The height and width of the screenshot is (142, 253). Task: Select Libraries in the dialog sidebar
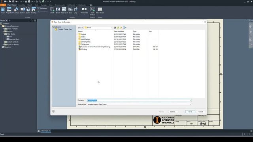click(x=57, y=27)
